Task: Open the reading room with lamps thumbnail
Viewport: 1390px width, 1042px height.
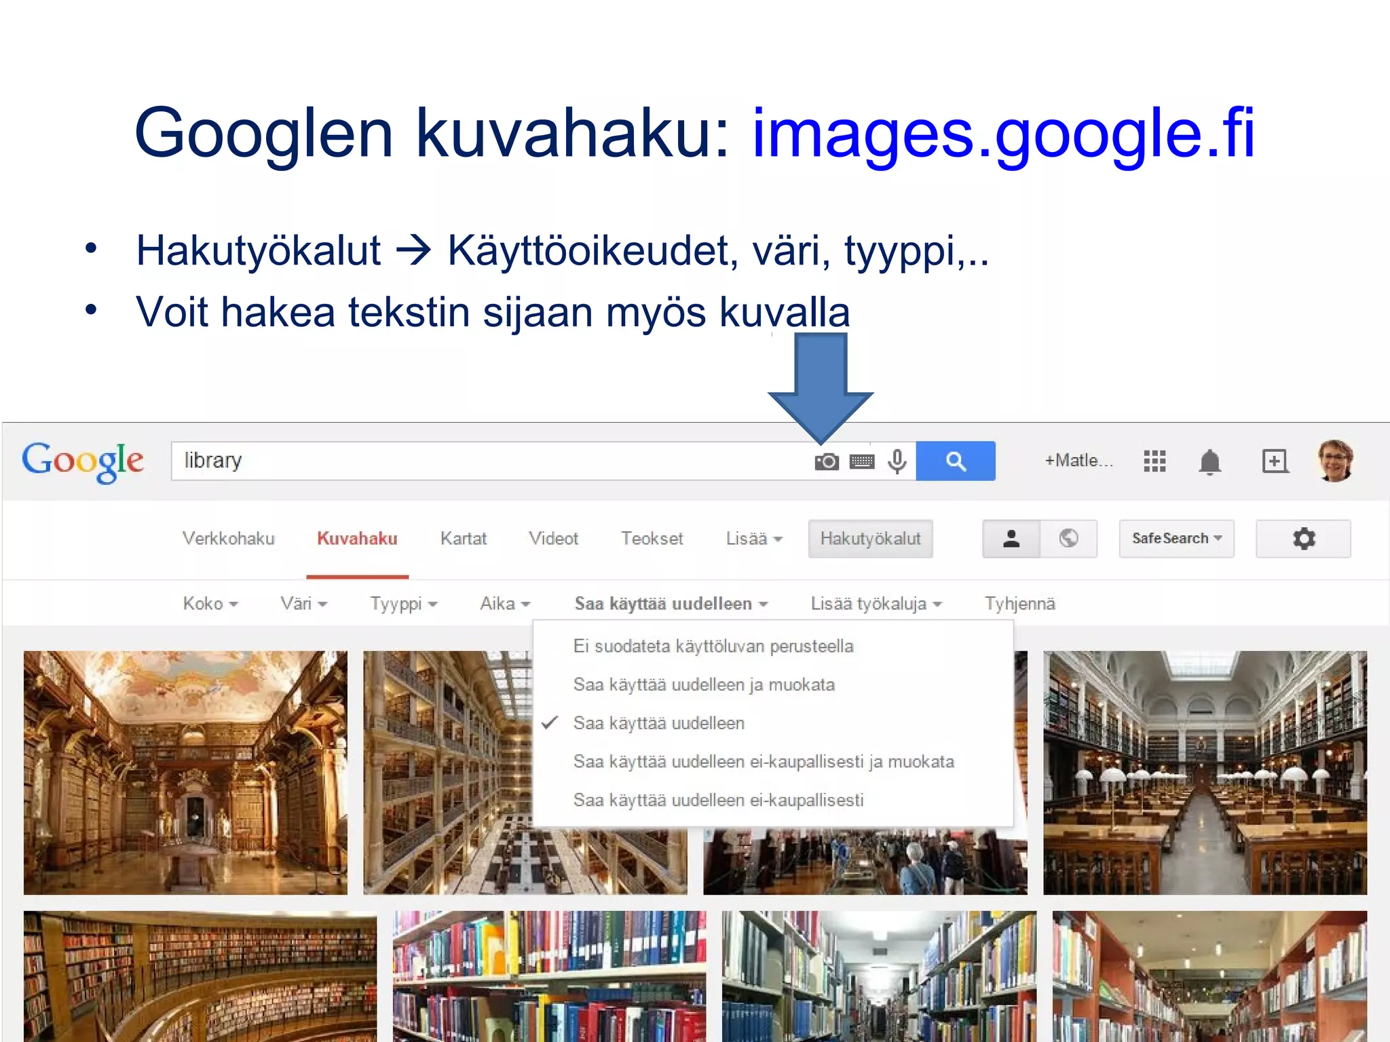Action: pyautogui.click(x=1205, y=773)
